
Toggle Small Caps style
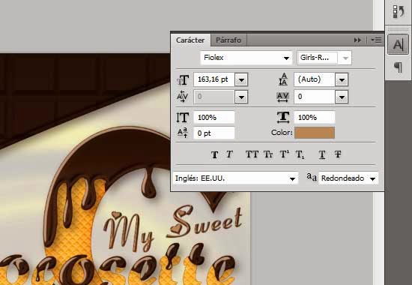[268, 154]
